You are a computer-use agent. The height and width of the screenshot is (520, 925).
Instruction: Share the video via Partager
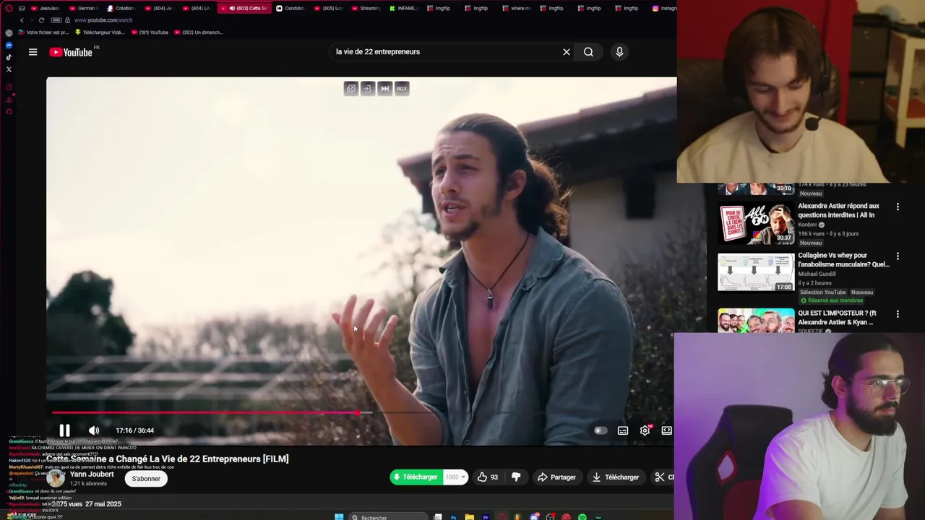[x=556, y=477]
